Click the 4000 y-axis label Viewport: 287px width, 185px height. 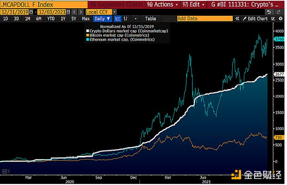279,31
